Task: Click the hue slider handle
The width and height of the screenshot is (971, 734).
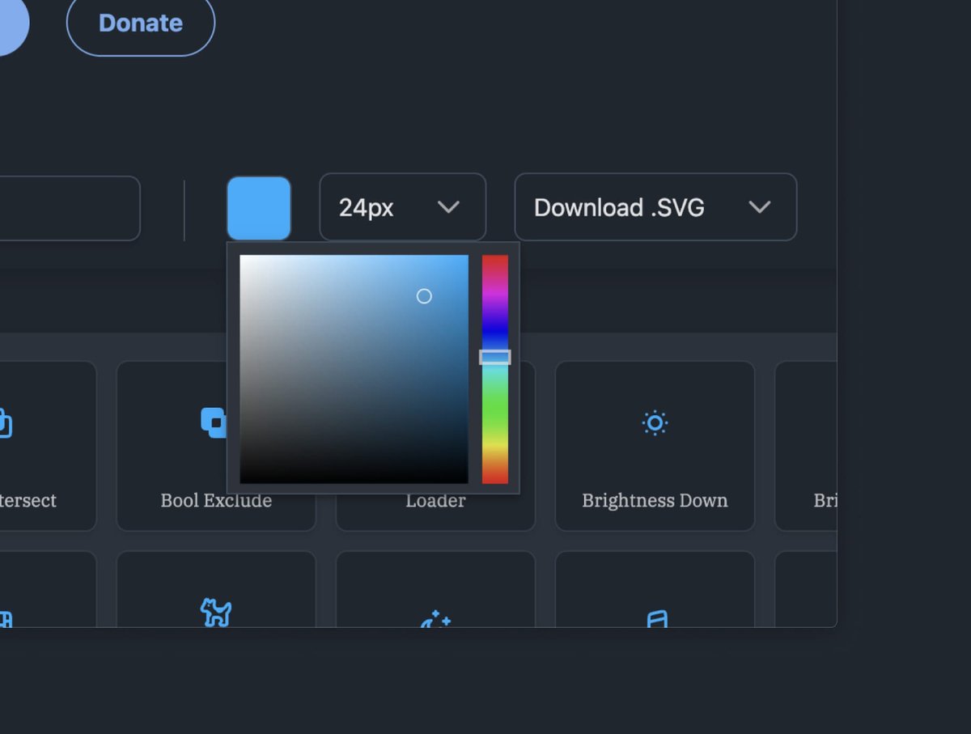Action: [495, 357]
